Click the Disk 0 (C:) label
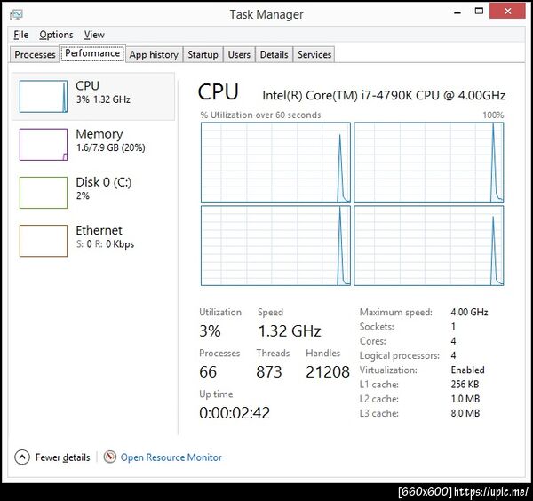The height and width of the screenshot is (501, 533). [x=104, y=182]
